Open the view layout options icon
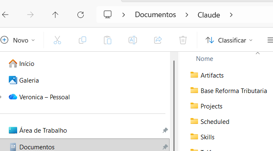Viewport: 273px width, 151px height. coord(270,40)
